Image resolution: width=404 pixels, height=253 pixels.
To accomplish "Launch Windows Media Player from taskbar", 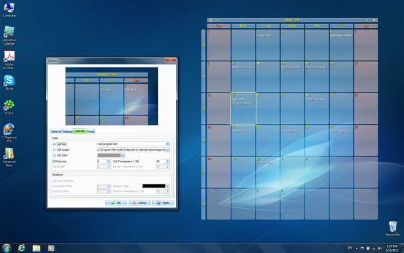I will [x=51, y=248].
